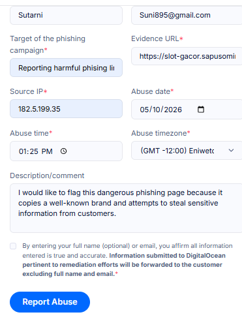Click into the Target of phishing campaign field
This screenshot has height=321, width=242.
[66, 68]
